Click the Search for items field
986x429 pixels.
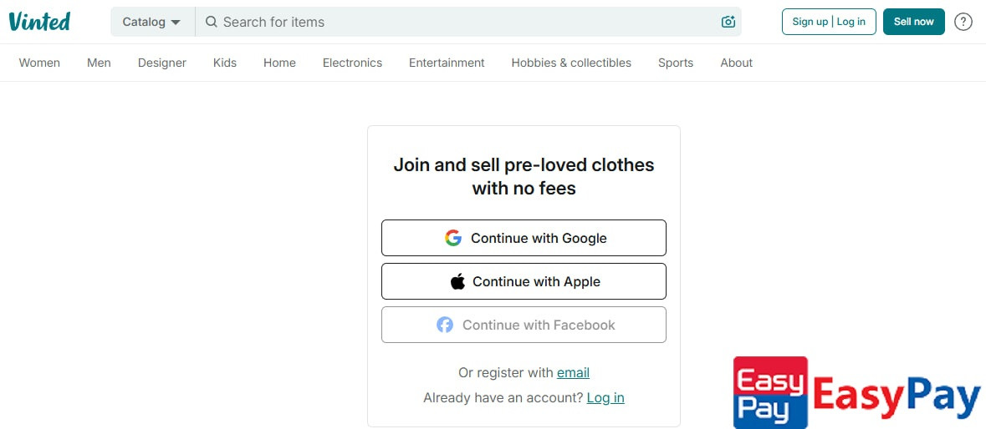[x=460, y=23]
